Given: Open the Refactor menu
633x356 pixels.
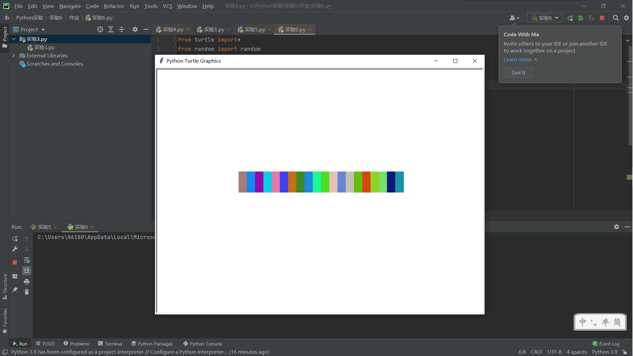Looking at the screenshot, I should 114,6.
